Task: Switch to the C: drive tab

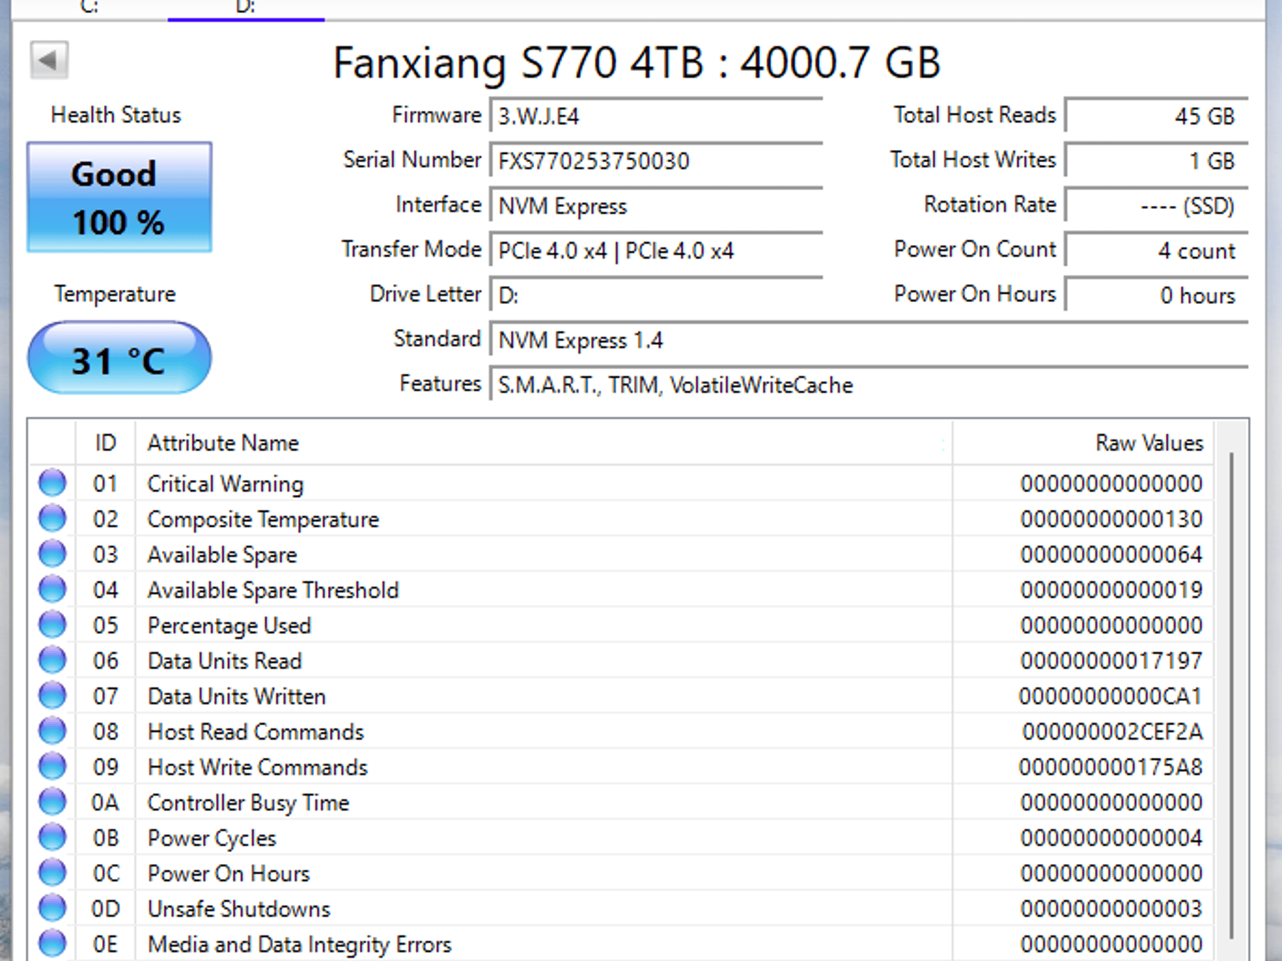Action: point(90,8)
